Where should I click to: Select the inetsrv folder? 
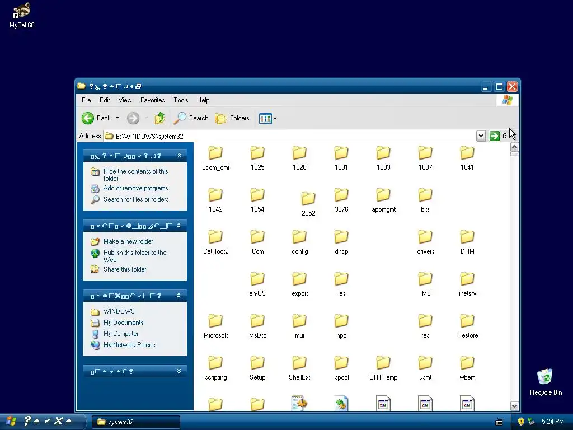tap(467, 284)
